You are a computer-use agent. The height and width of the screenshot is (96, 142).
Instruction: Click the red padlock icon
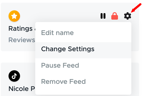[x=115, y=16]
